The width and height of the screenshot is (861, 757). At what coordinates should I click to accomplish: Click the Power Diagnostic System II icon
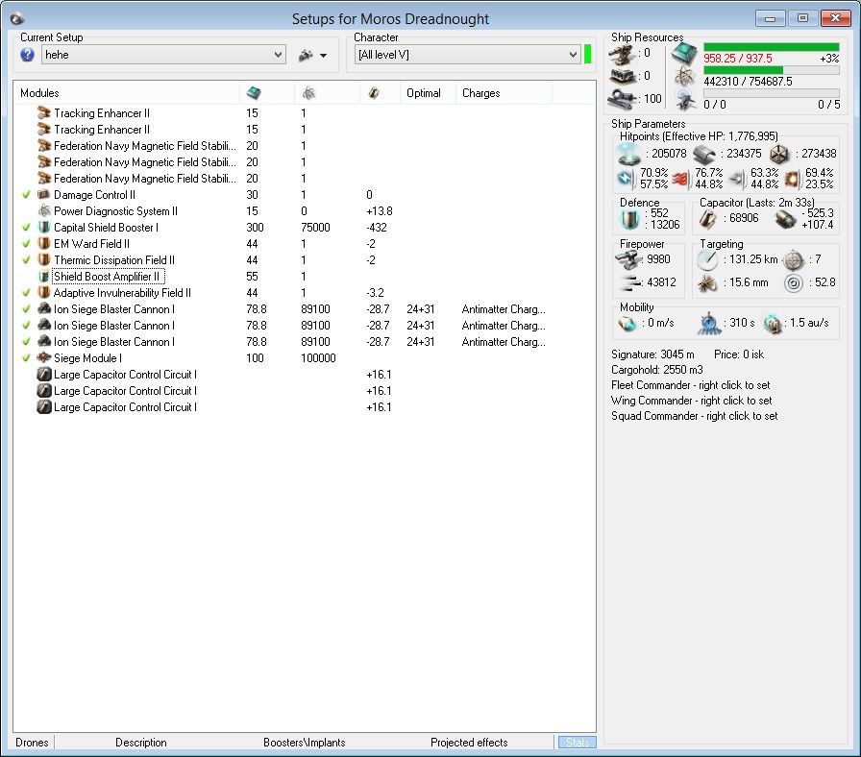click(x=44, y=211)
